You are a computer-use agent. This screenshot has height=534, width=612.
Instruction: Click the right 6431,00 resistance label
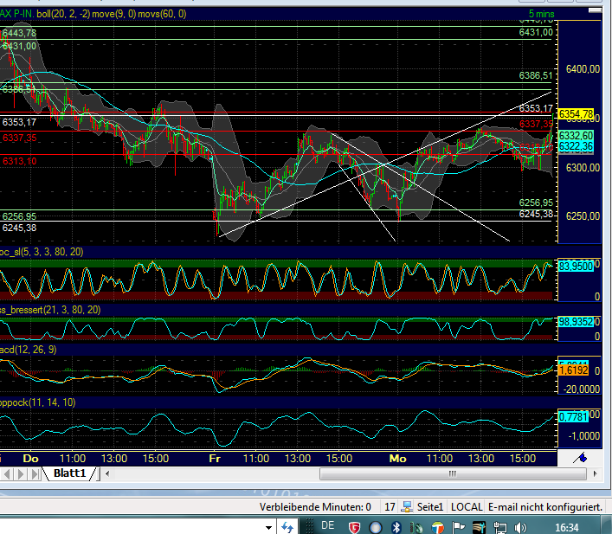click(x=536, y=32)
